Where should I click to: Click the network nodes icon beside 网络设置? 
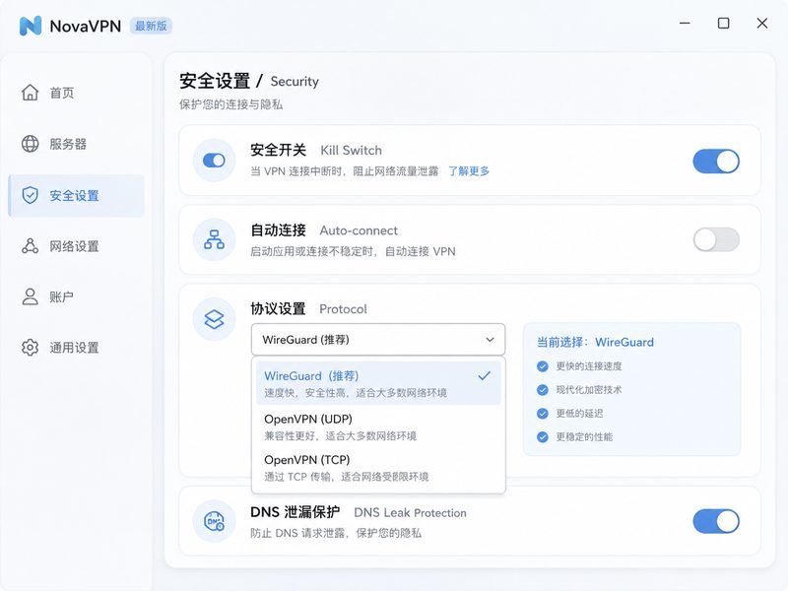31,245
